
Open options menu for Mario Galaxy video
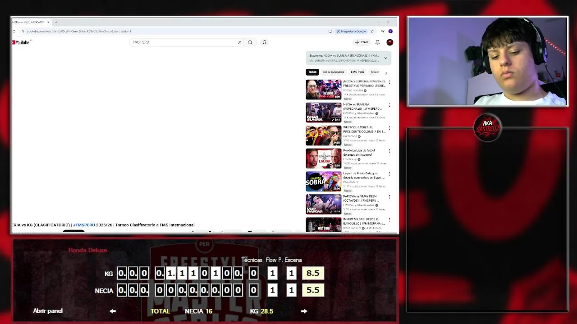(x=389, y=174)
